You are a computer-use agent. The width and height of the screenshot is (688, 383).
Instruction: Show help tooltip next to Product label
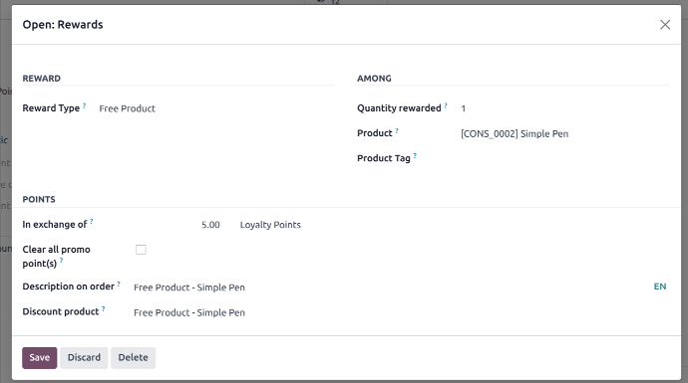[x=397, y=131]
